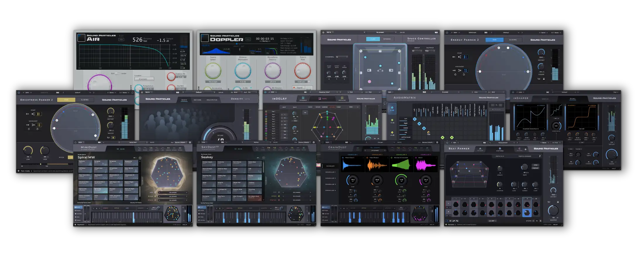Click Save in the Space Controller header

[402, 32]
